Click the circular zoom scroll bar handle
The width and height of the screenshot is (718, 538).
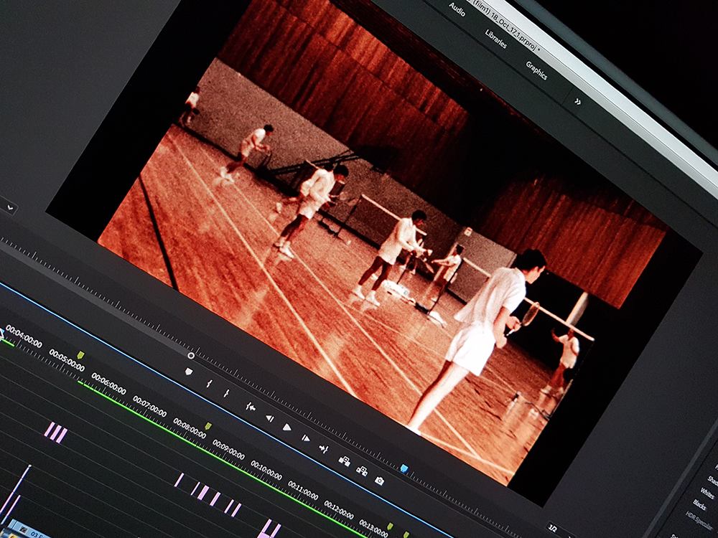191,355
